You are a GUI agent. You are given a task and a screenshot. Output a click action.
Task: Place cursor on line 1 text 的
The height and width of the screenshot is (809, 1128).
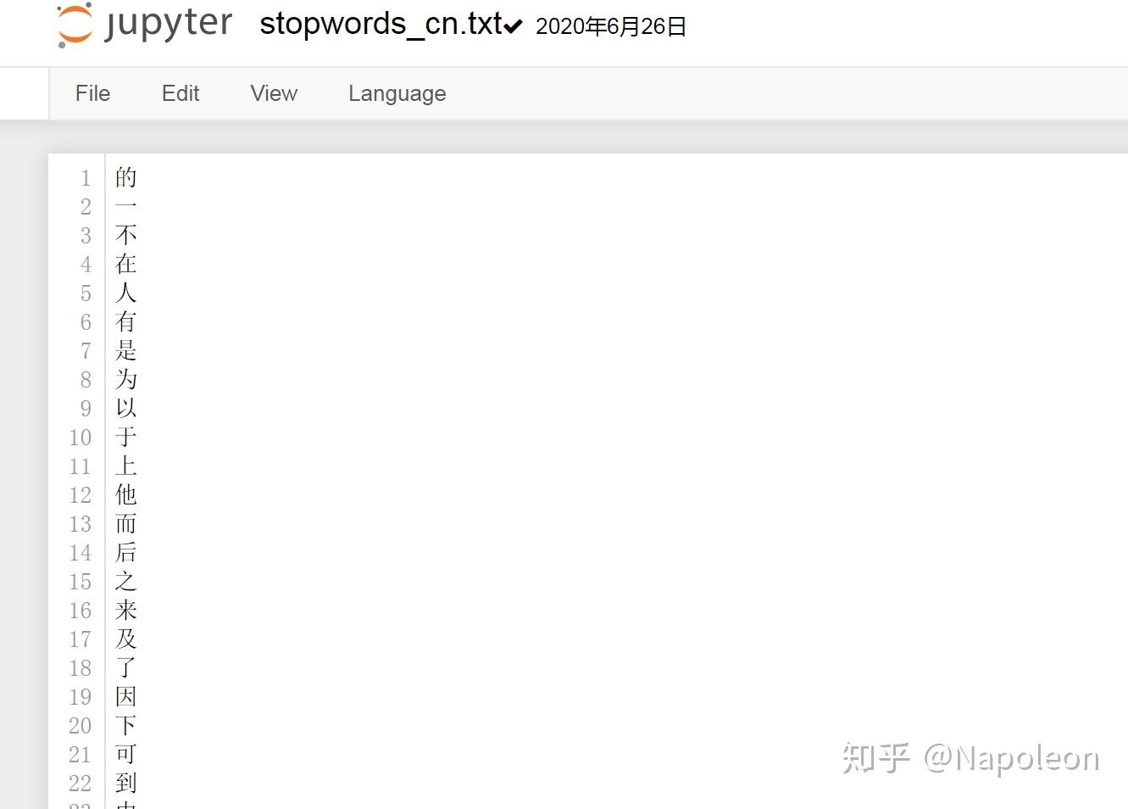(x=125, y=177)
